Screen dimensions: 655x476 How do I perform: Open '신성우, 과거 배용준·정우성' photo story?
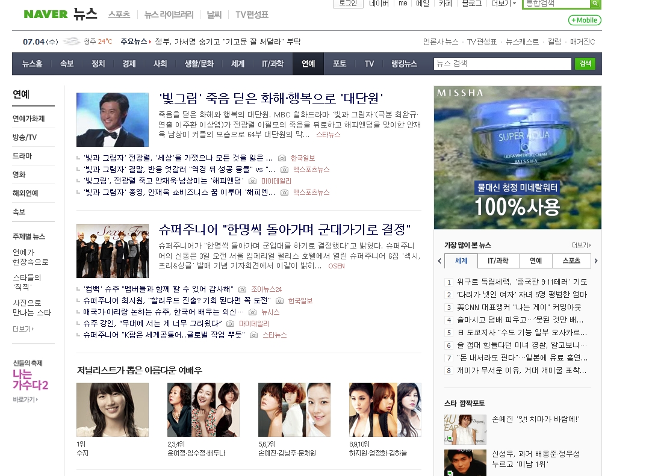click(536, 459)
